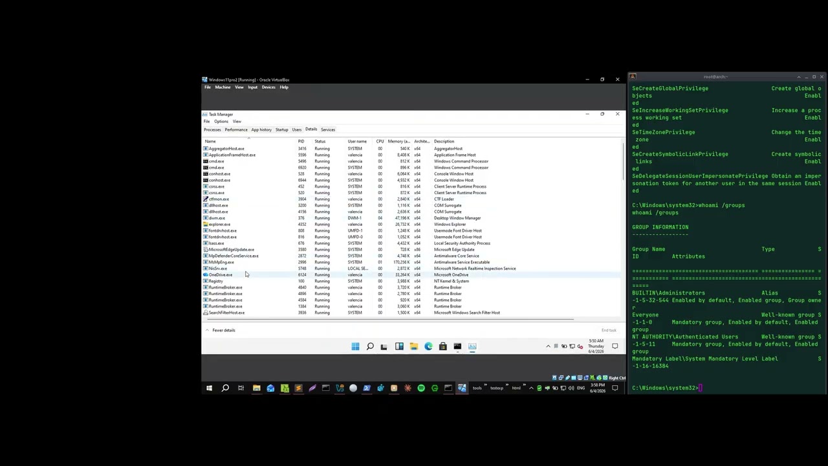Screen dimensions: 828x466
Task: Open the guest Windows 11 Start button
Action: [x=355, y=346]
